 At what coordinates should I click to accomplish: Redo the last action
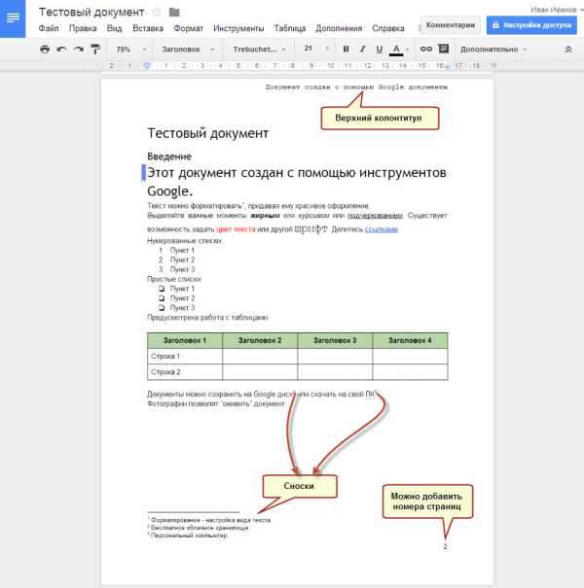(79, 50)
